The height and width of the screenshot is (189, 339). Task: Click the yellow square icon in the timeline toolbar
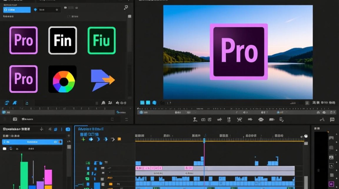(119, 139)
